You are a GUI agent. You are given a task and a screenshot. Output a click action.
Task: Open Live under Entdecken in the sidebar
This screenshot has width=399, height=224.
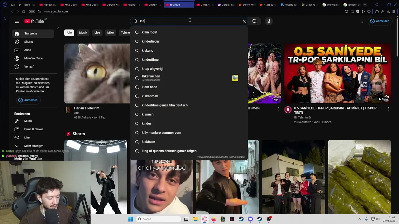coord(33,138)
